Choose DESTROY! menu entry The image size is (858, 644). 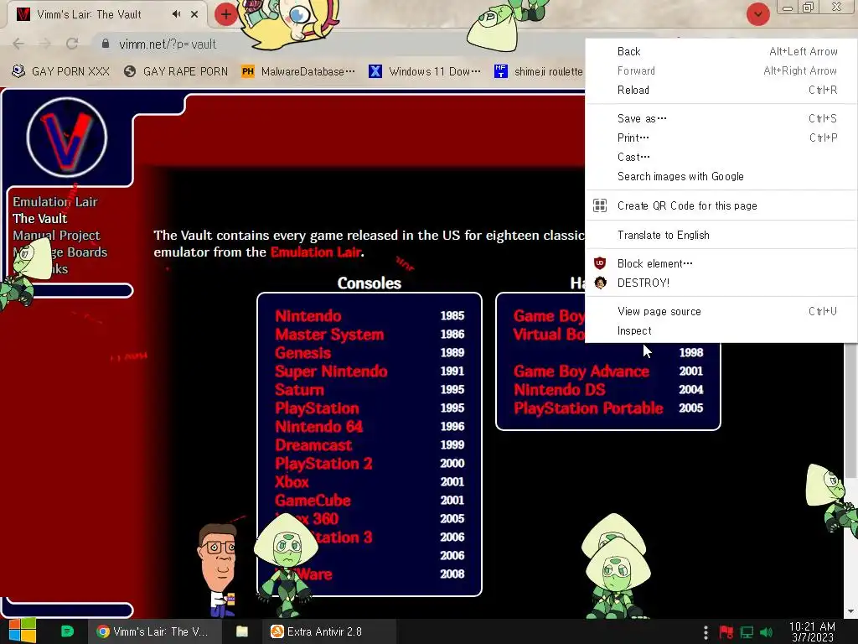(721, 283)
